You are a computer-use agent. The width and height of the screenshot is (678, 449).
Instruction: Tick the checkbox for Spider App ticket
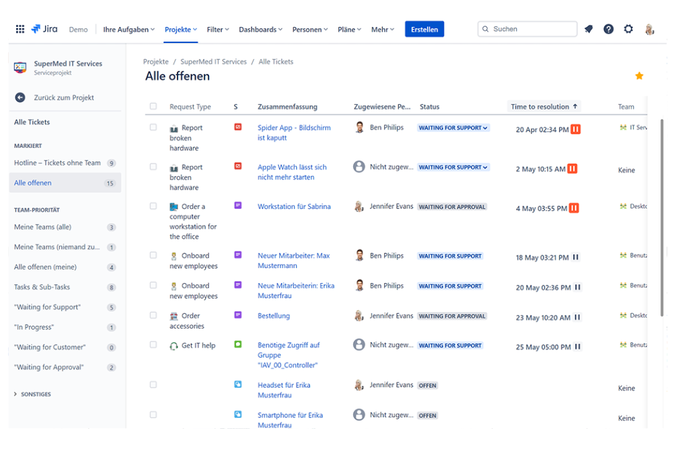pos(153,128)
